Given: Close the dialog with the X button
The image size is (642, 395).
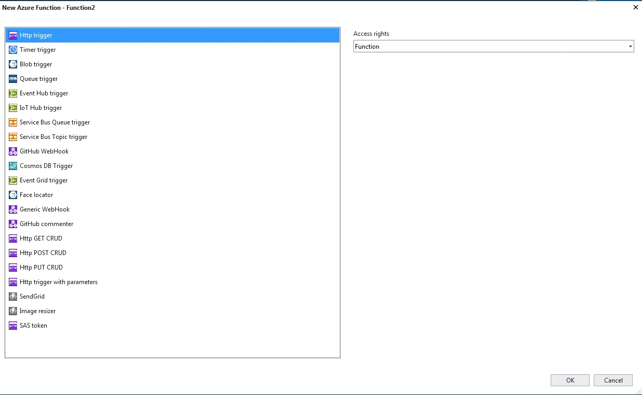Looking at the screenshot, I should coord(635,7).
